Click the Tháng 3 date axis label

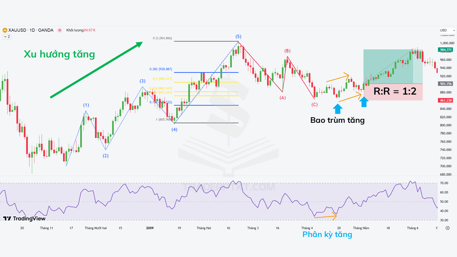point(253,228)
